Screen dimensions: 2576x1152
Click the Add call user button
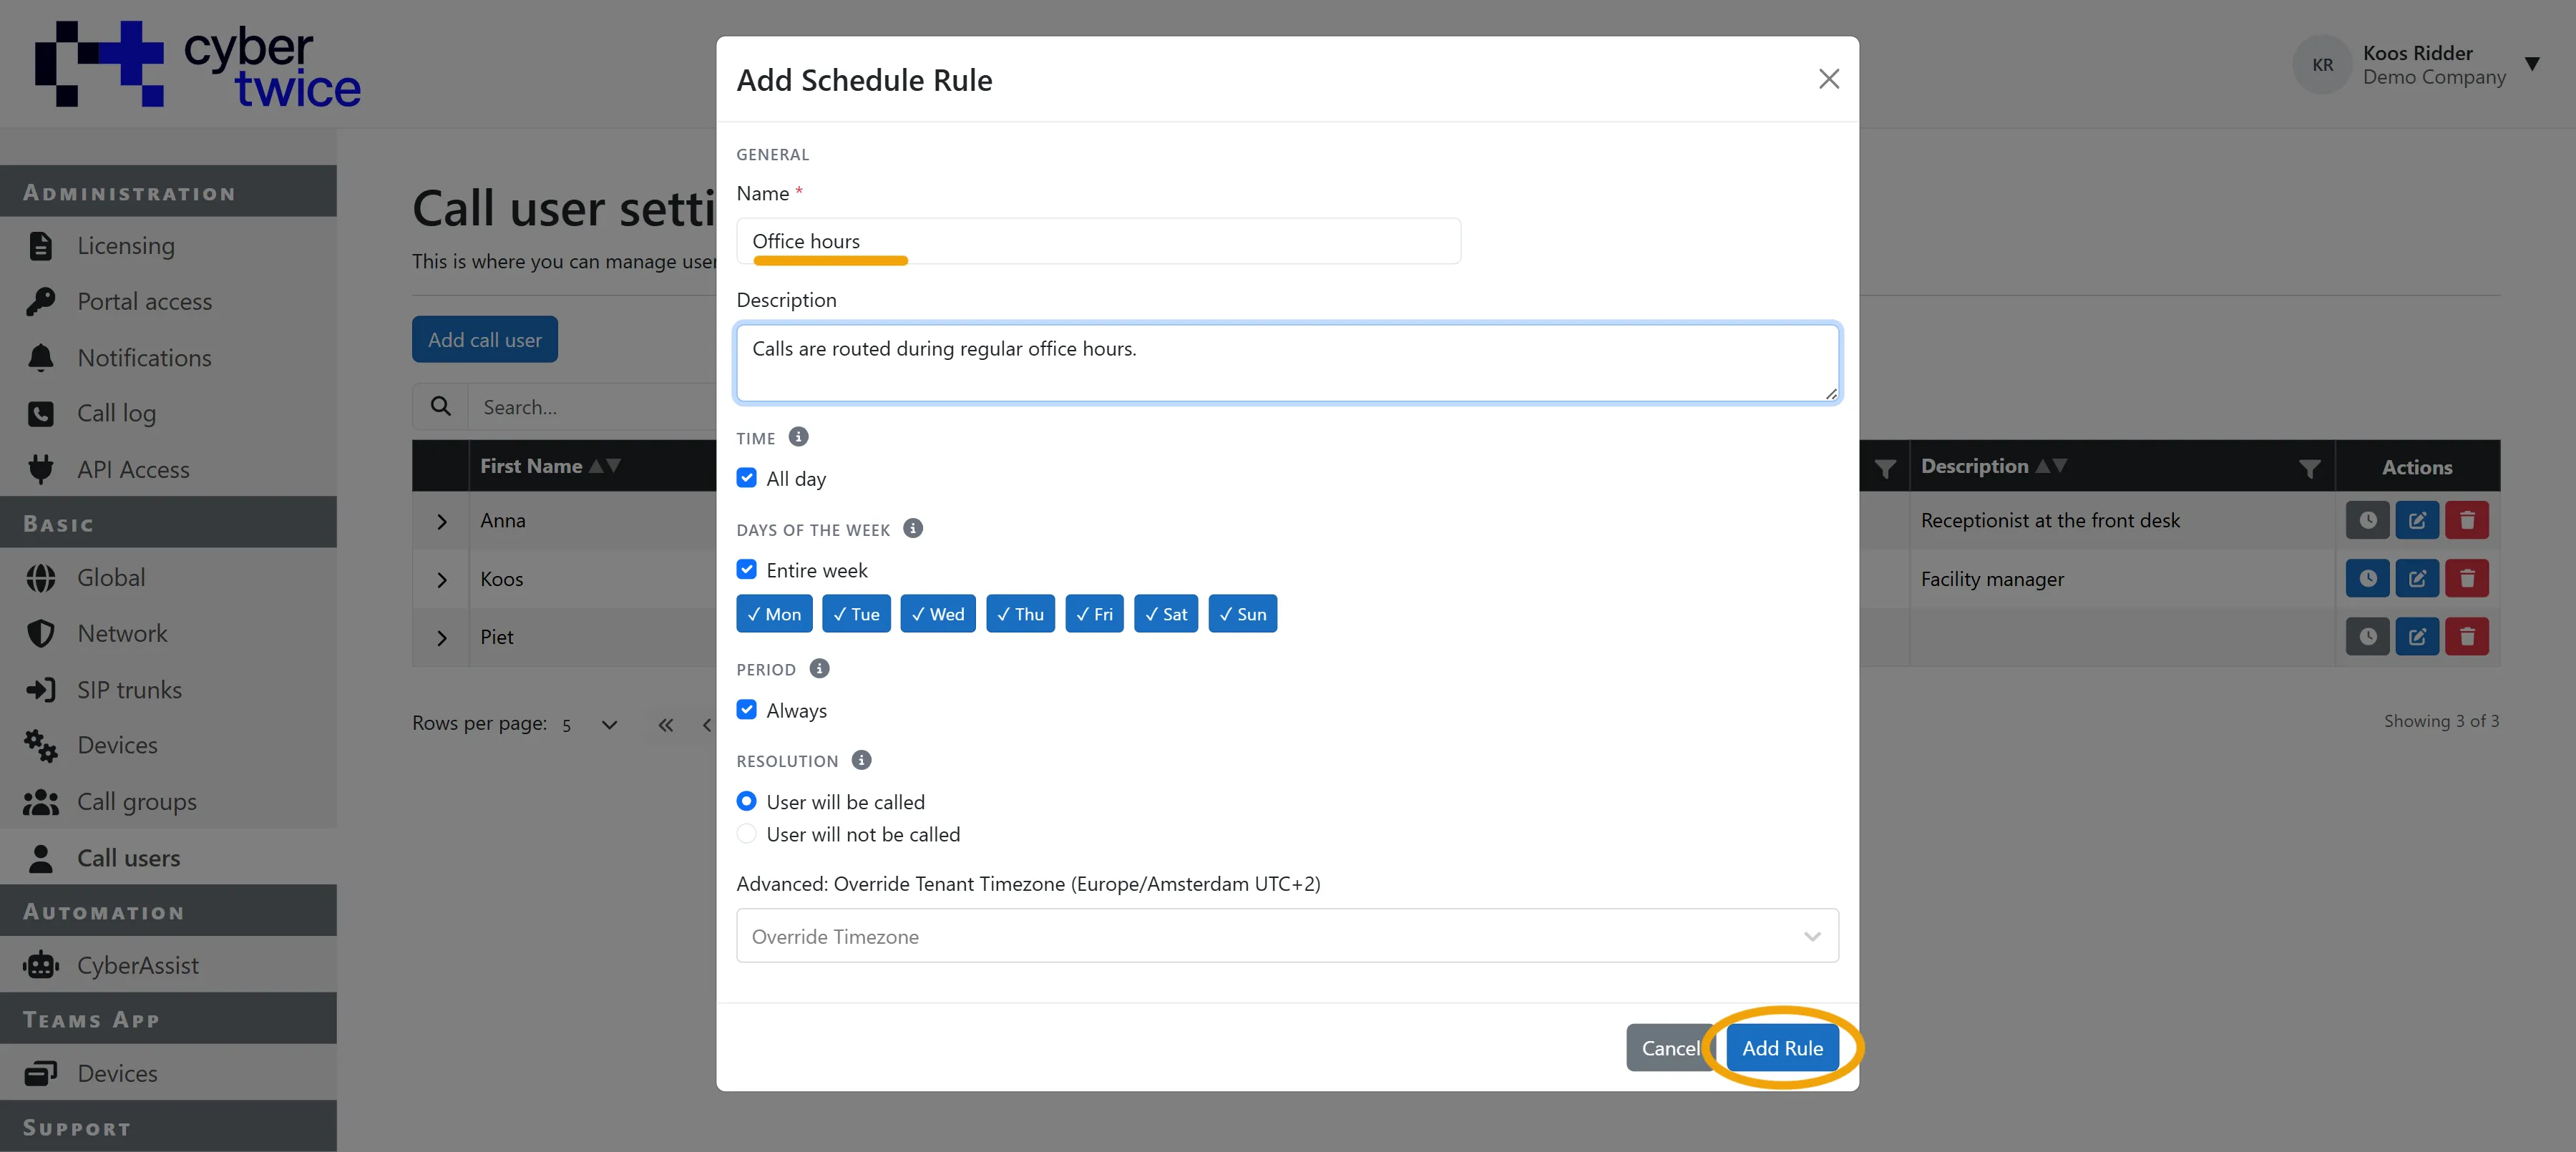485,340
